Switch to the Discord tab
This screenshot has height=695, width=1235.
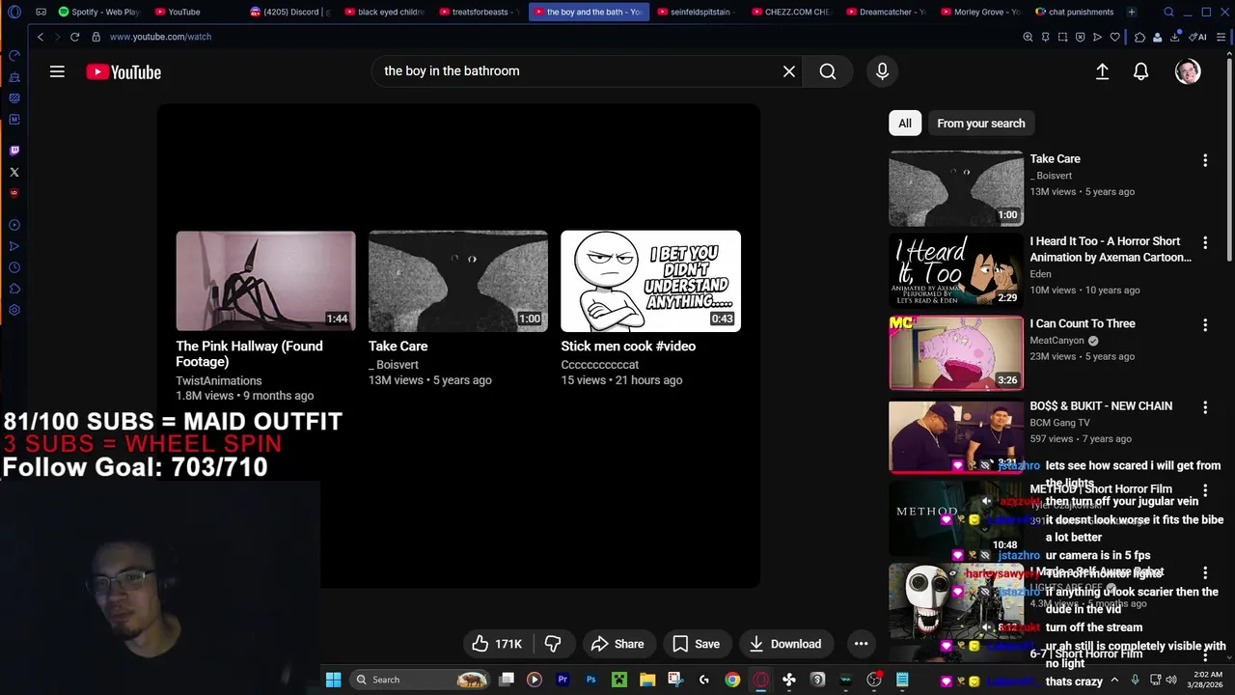pos(289,12)
